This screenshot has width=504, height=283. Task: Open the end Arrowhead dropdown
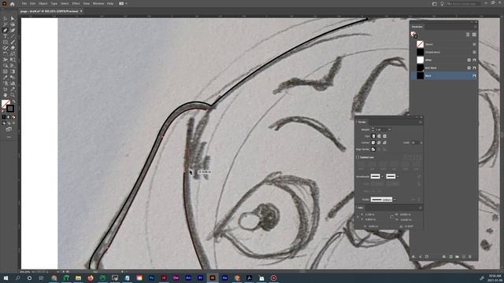point(398,176)
